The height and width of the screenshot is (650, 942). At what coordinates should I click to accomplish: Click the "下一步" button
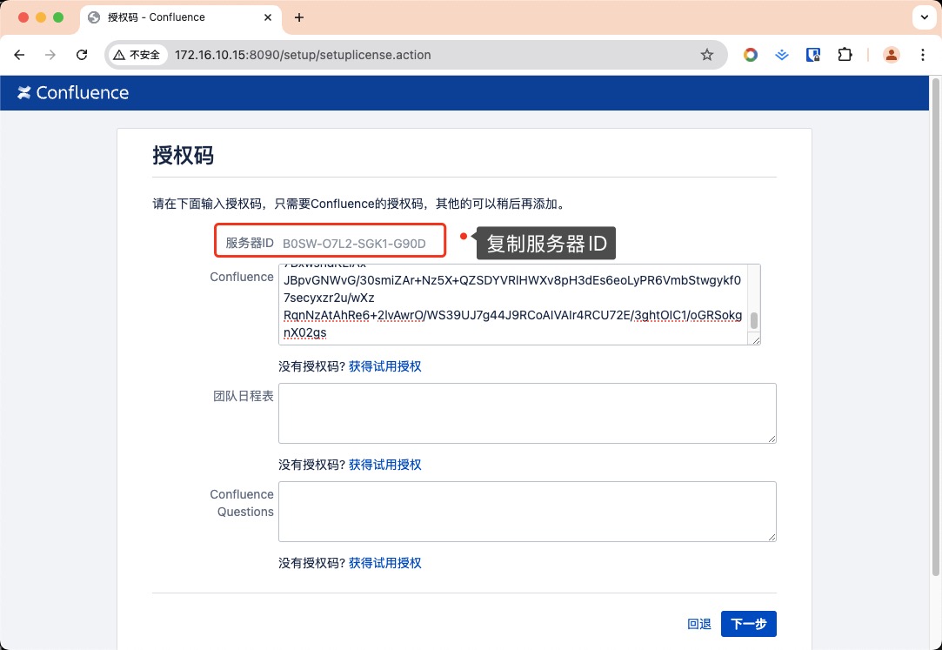pos(748,624)
